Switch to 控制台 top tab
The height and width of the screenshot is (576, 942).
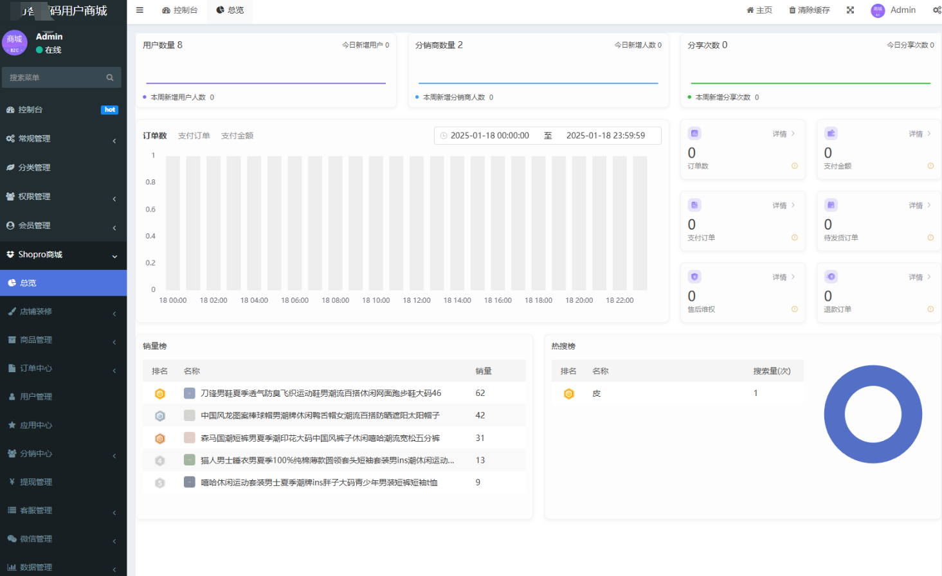pyautogui.click(x=180, y=10)
